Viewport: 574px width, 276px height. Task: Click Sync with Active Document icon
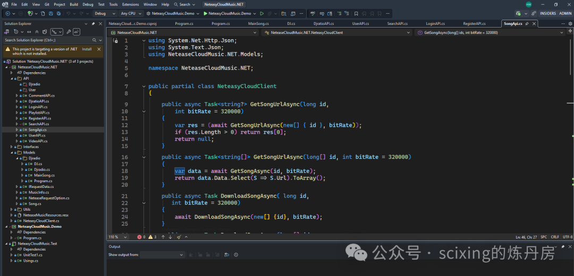(x=29, y=32)
